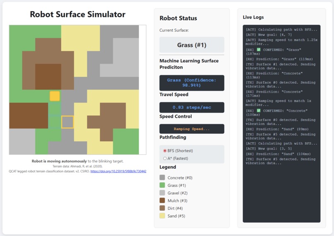
Task: Click the 'CONFIRMED: "Concrete"' log entry
Action: tap(276, 112)
